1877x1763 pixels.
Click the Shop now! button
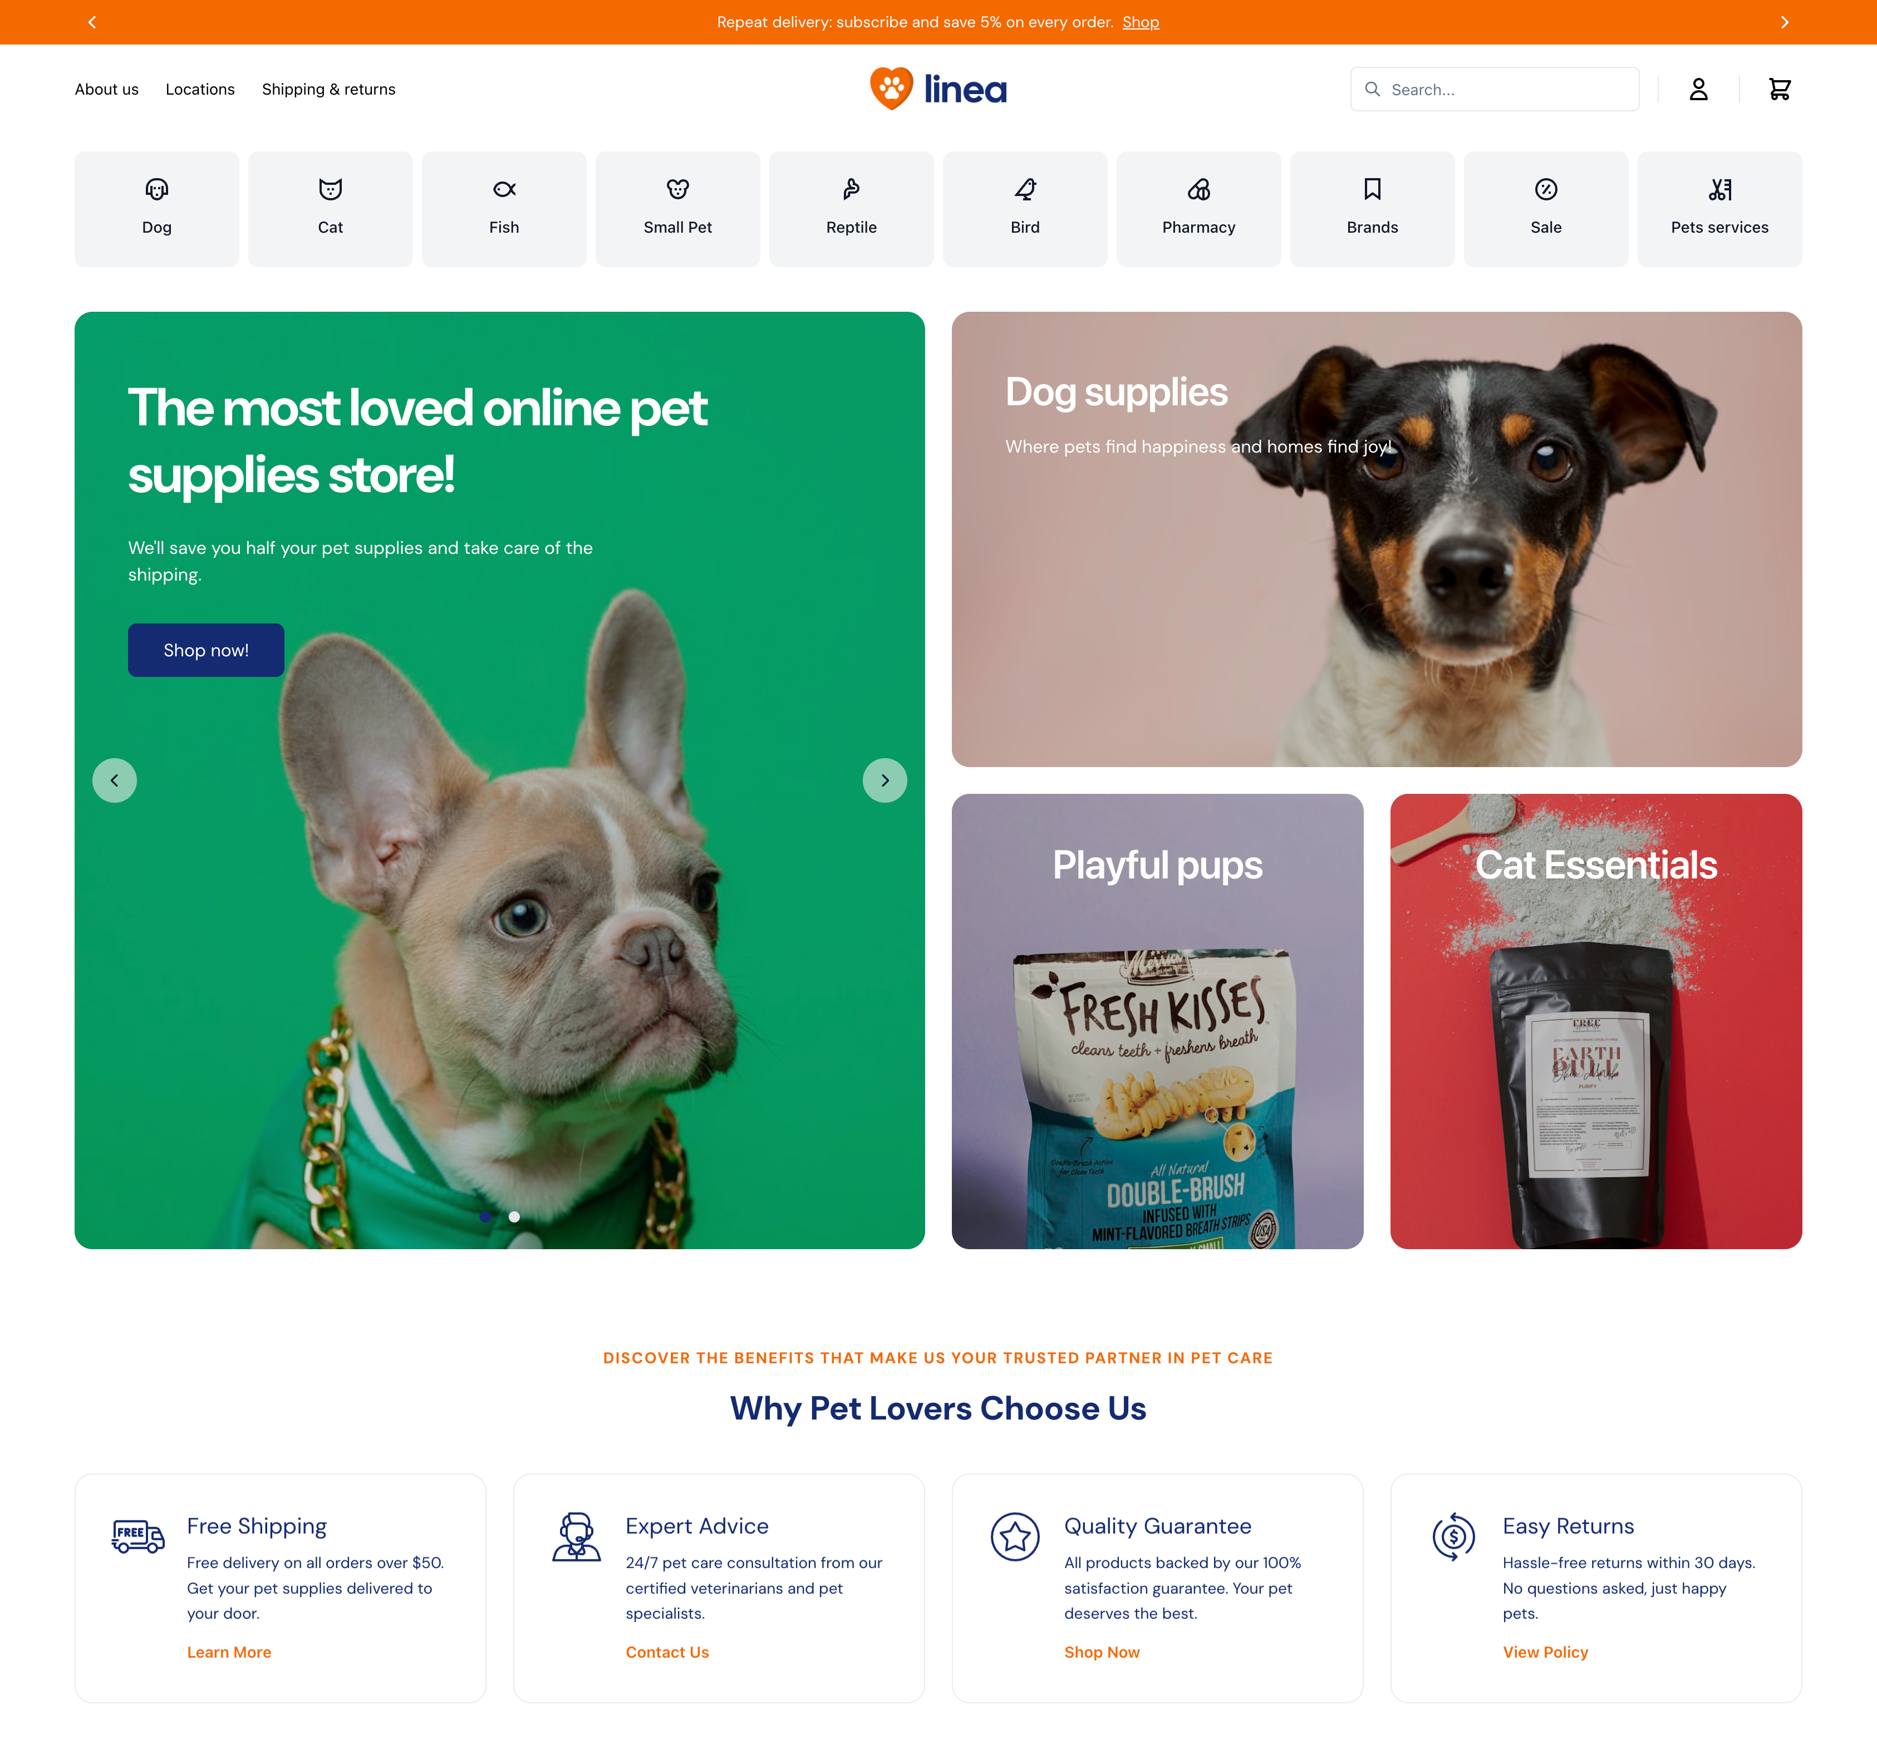point(206,650)
